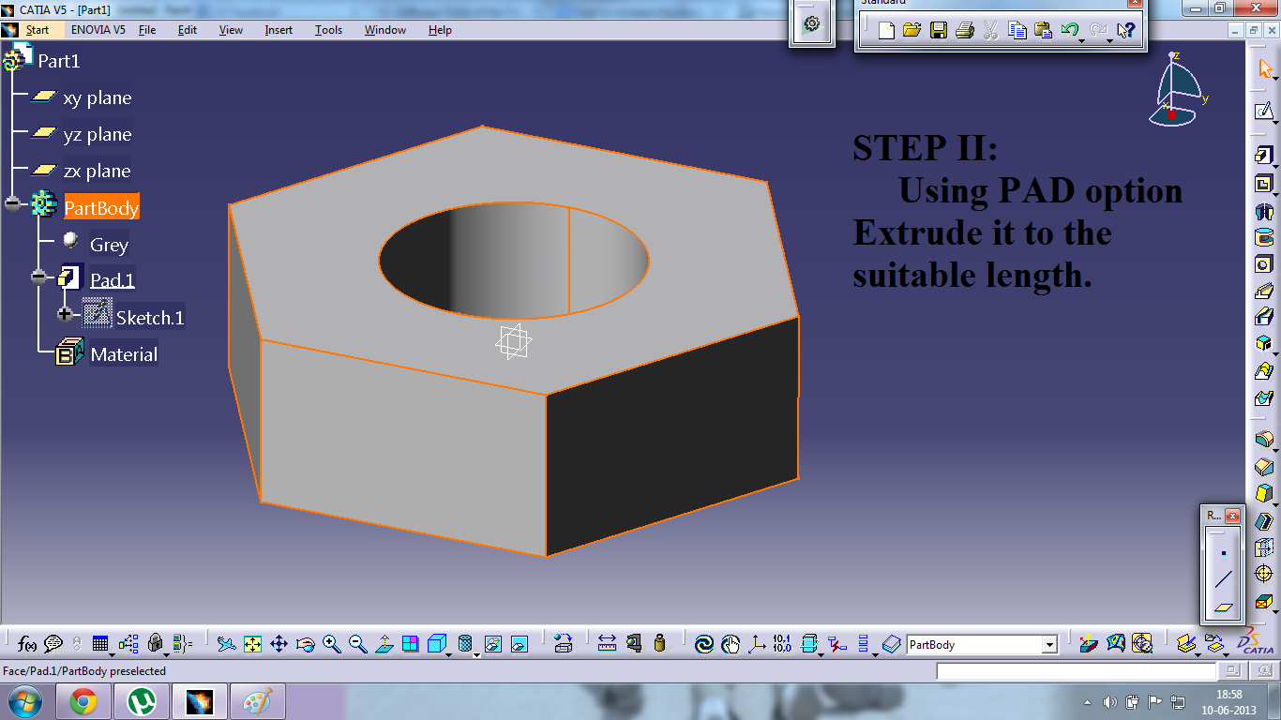The height and width of the screenshot is (720, 1281).
Task: Click the Hide/Show icon
Action: pos(493,644)
